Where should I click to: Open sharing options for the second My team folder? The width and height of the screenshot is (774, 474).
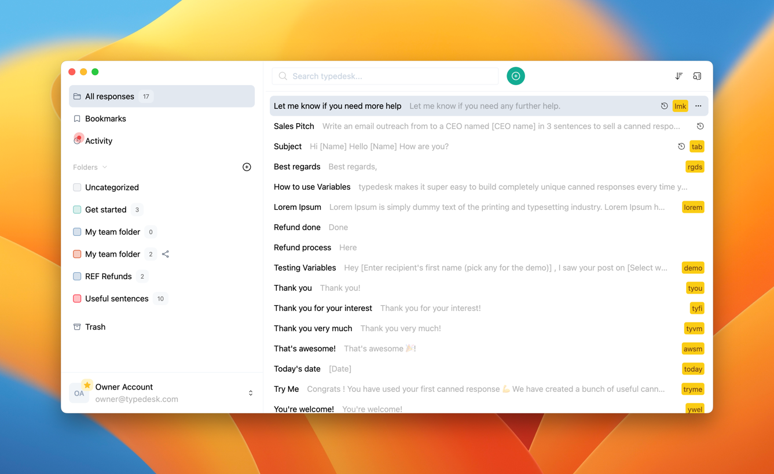(165, 254)
